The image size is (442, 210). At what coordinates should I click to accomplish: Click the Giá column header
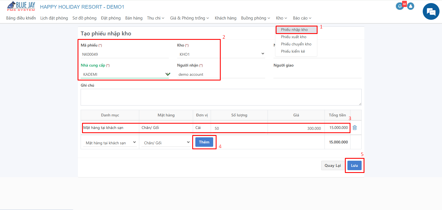coord(296,115)
